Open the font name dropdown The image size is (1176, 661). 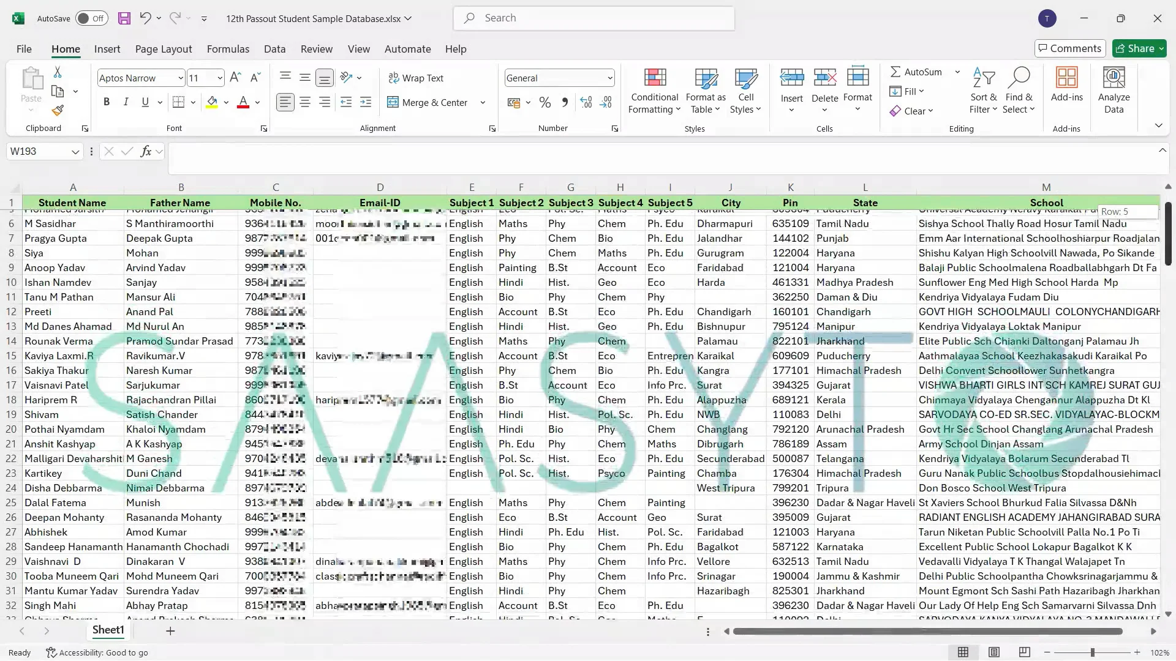point(180,78)
